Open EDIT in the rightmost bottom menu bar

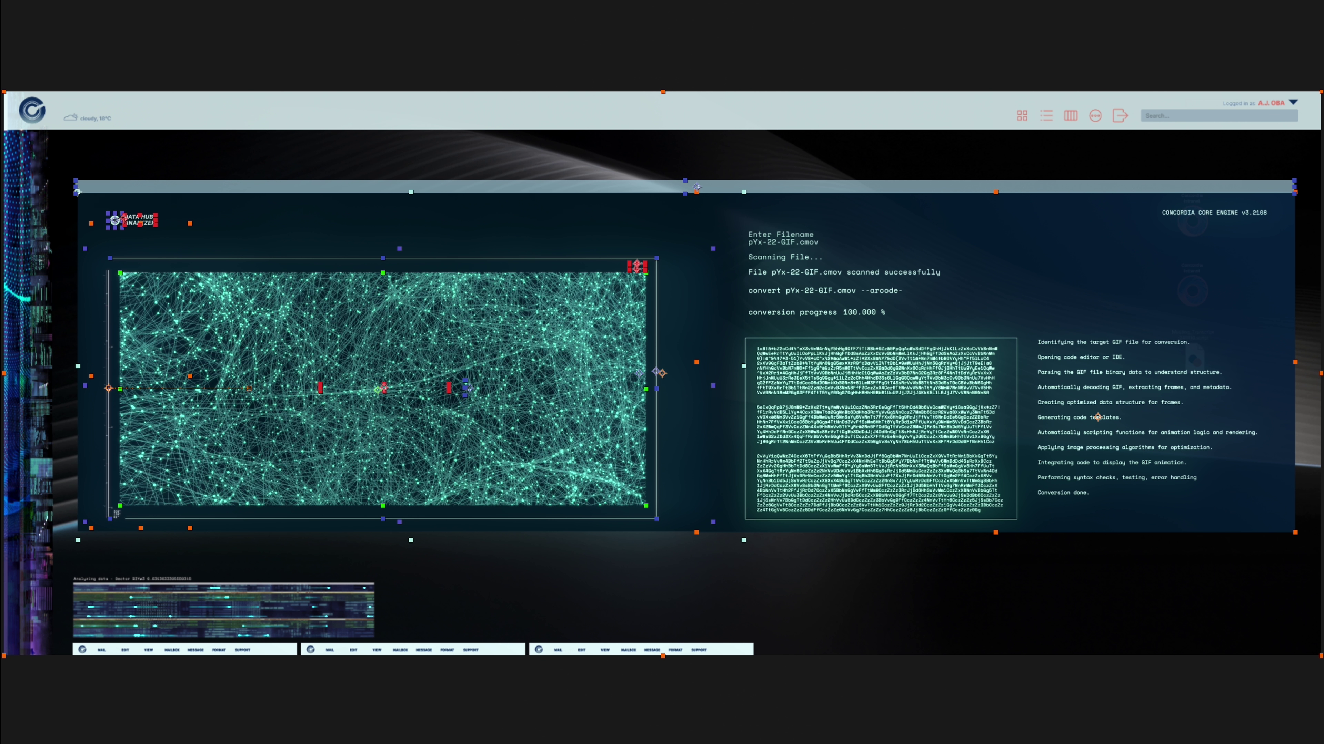pos(581,650)
